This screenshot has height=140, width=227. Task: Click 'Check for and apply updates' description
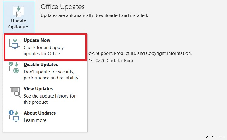point(44,51)
